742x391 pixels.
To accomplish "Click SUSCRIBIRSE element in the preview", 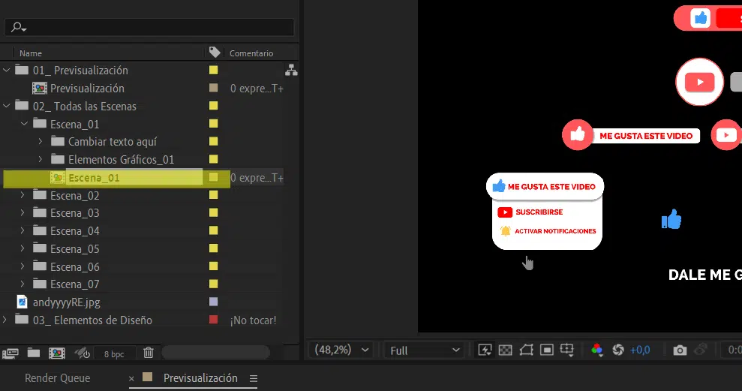I will (530, 212).
